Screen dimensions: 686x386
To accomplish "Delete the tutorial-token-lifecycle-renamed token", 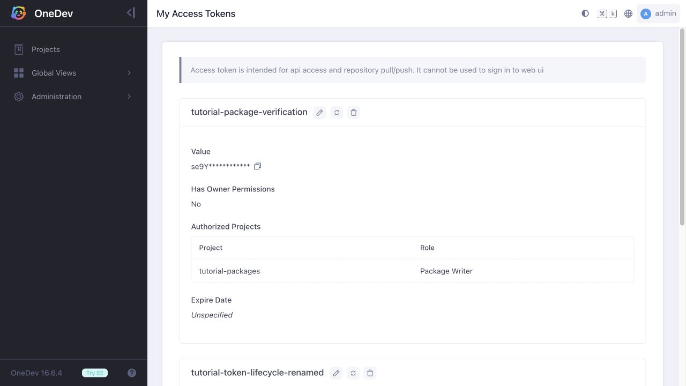I will click(x=370, y=373).
